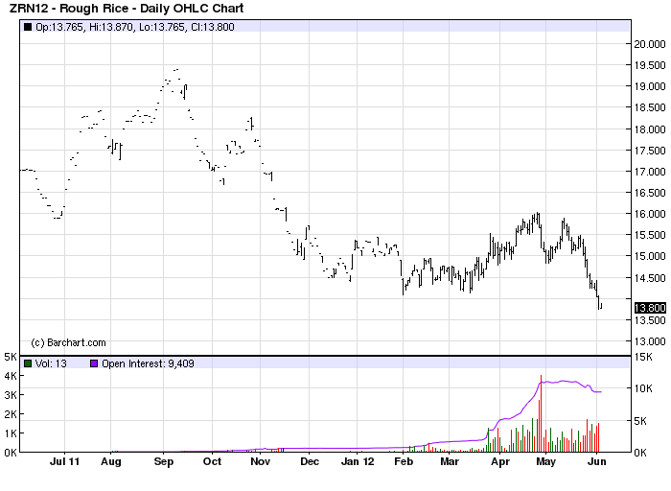Click the 17.000 price axis label
This screenshot has width=671, height=491.
coord(650,172)
